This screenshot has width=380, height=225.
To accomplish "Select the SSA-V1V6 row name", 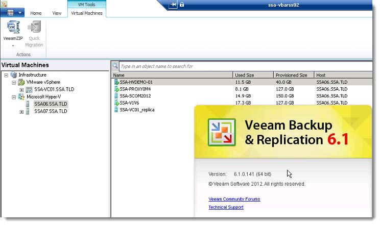I will click(x=129, y=103).
